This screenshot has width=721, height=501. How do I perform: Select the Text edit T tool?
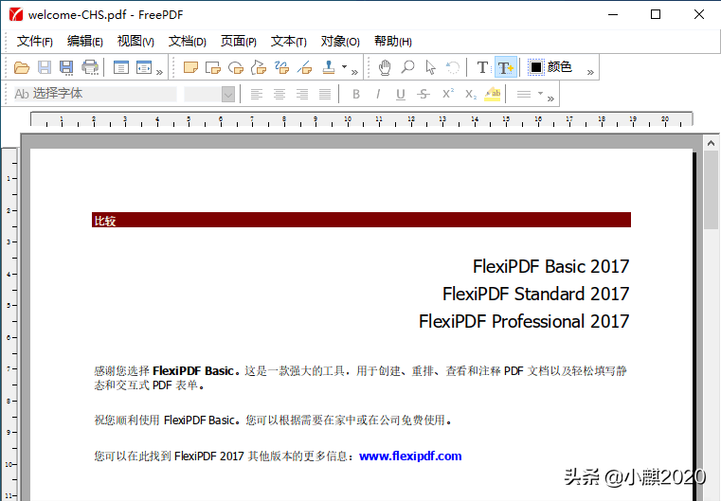point(482,67)
